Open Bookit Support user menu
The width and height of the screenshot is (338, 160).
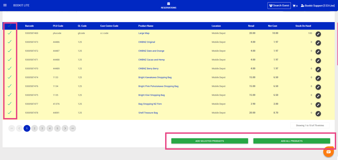click(x=318, y=6)
